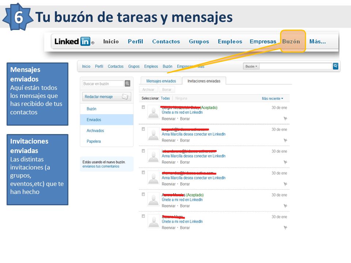Click into the Buscar en buzón field
The width and height of the screenshot is (351, 263).
coord(103,84)
